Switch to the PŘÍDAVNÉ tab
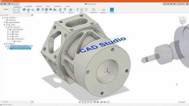The width and height of the screenshot is (189, 106). (39, 6)
